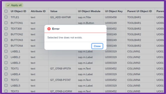The width and height of the screenshot is (166, 94).
Task: Click the Error dialog message text
Action: [65, 37]
